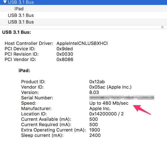Select the last USB 3.1 Bus row
Image resolution: width=167 pixels, height=141 pixels.
[x=21, y=22]
